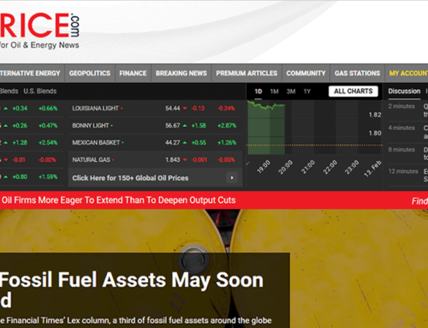Select the 1Y chart range
Image resolution: width=428 pixels, height=328 pixels.
[x=307, y=92]
